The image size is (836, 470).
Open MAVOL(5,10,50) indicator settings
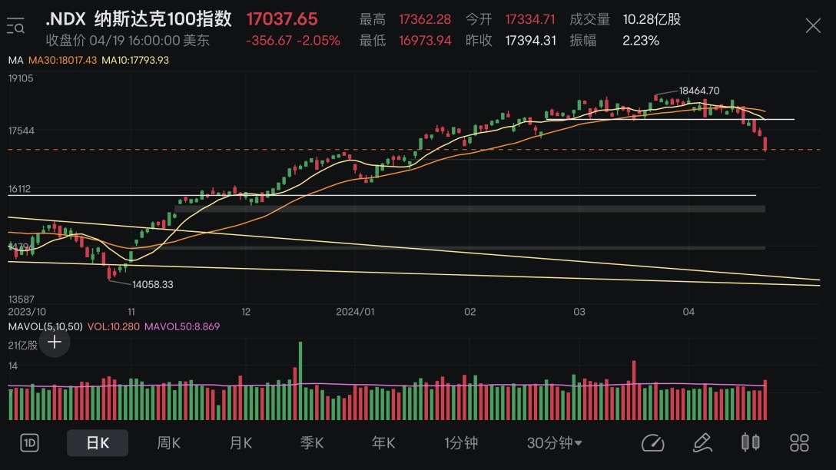45,326
